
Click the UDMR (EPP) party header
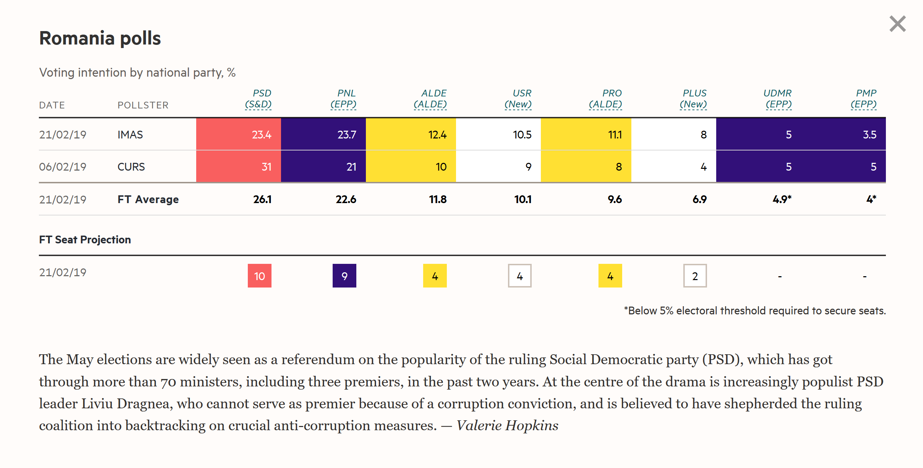(778, 99)
